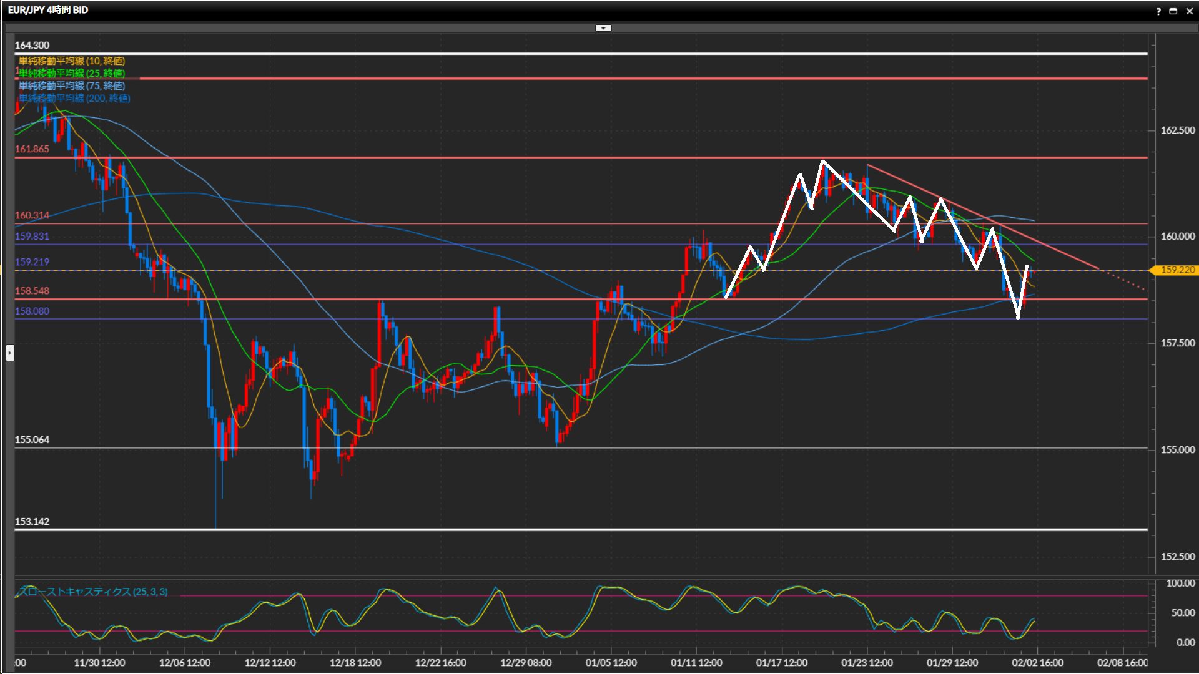
Task: Expand the left side panel arrow
Action: [10, 353]
